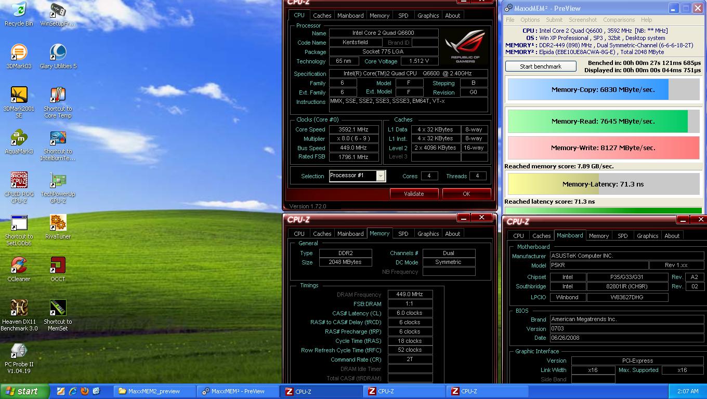Open the CCleaner desktop icon
Image resolution: width=707 pixels, height=399 pixels.
pyautogui.click(x=19, y=270)
